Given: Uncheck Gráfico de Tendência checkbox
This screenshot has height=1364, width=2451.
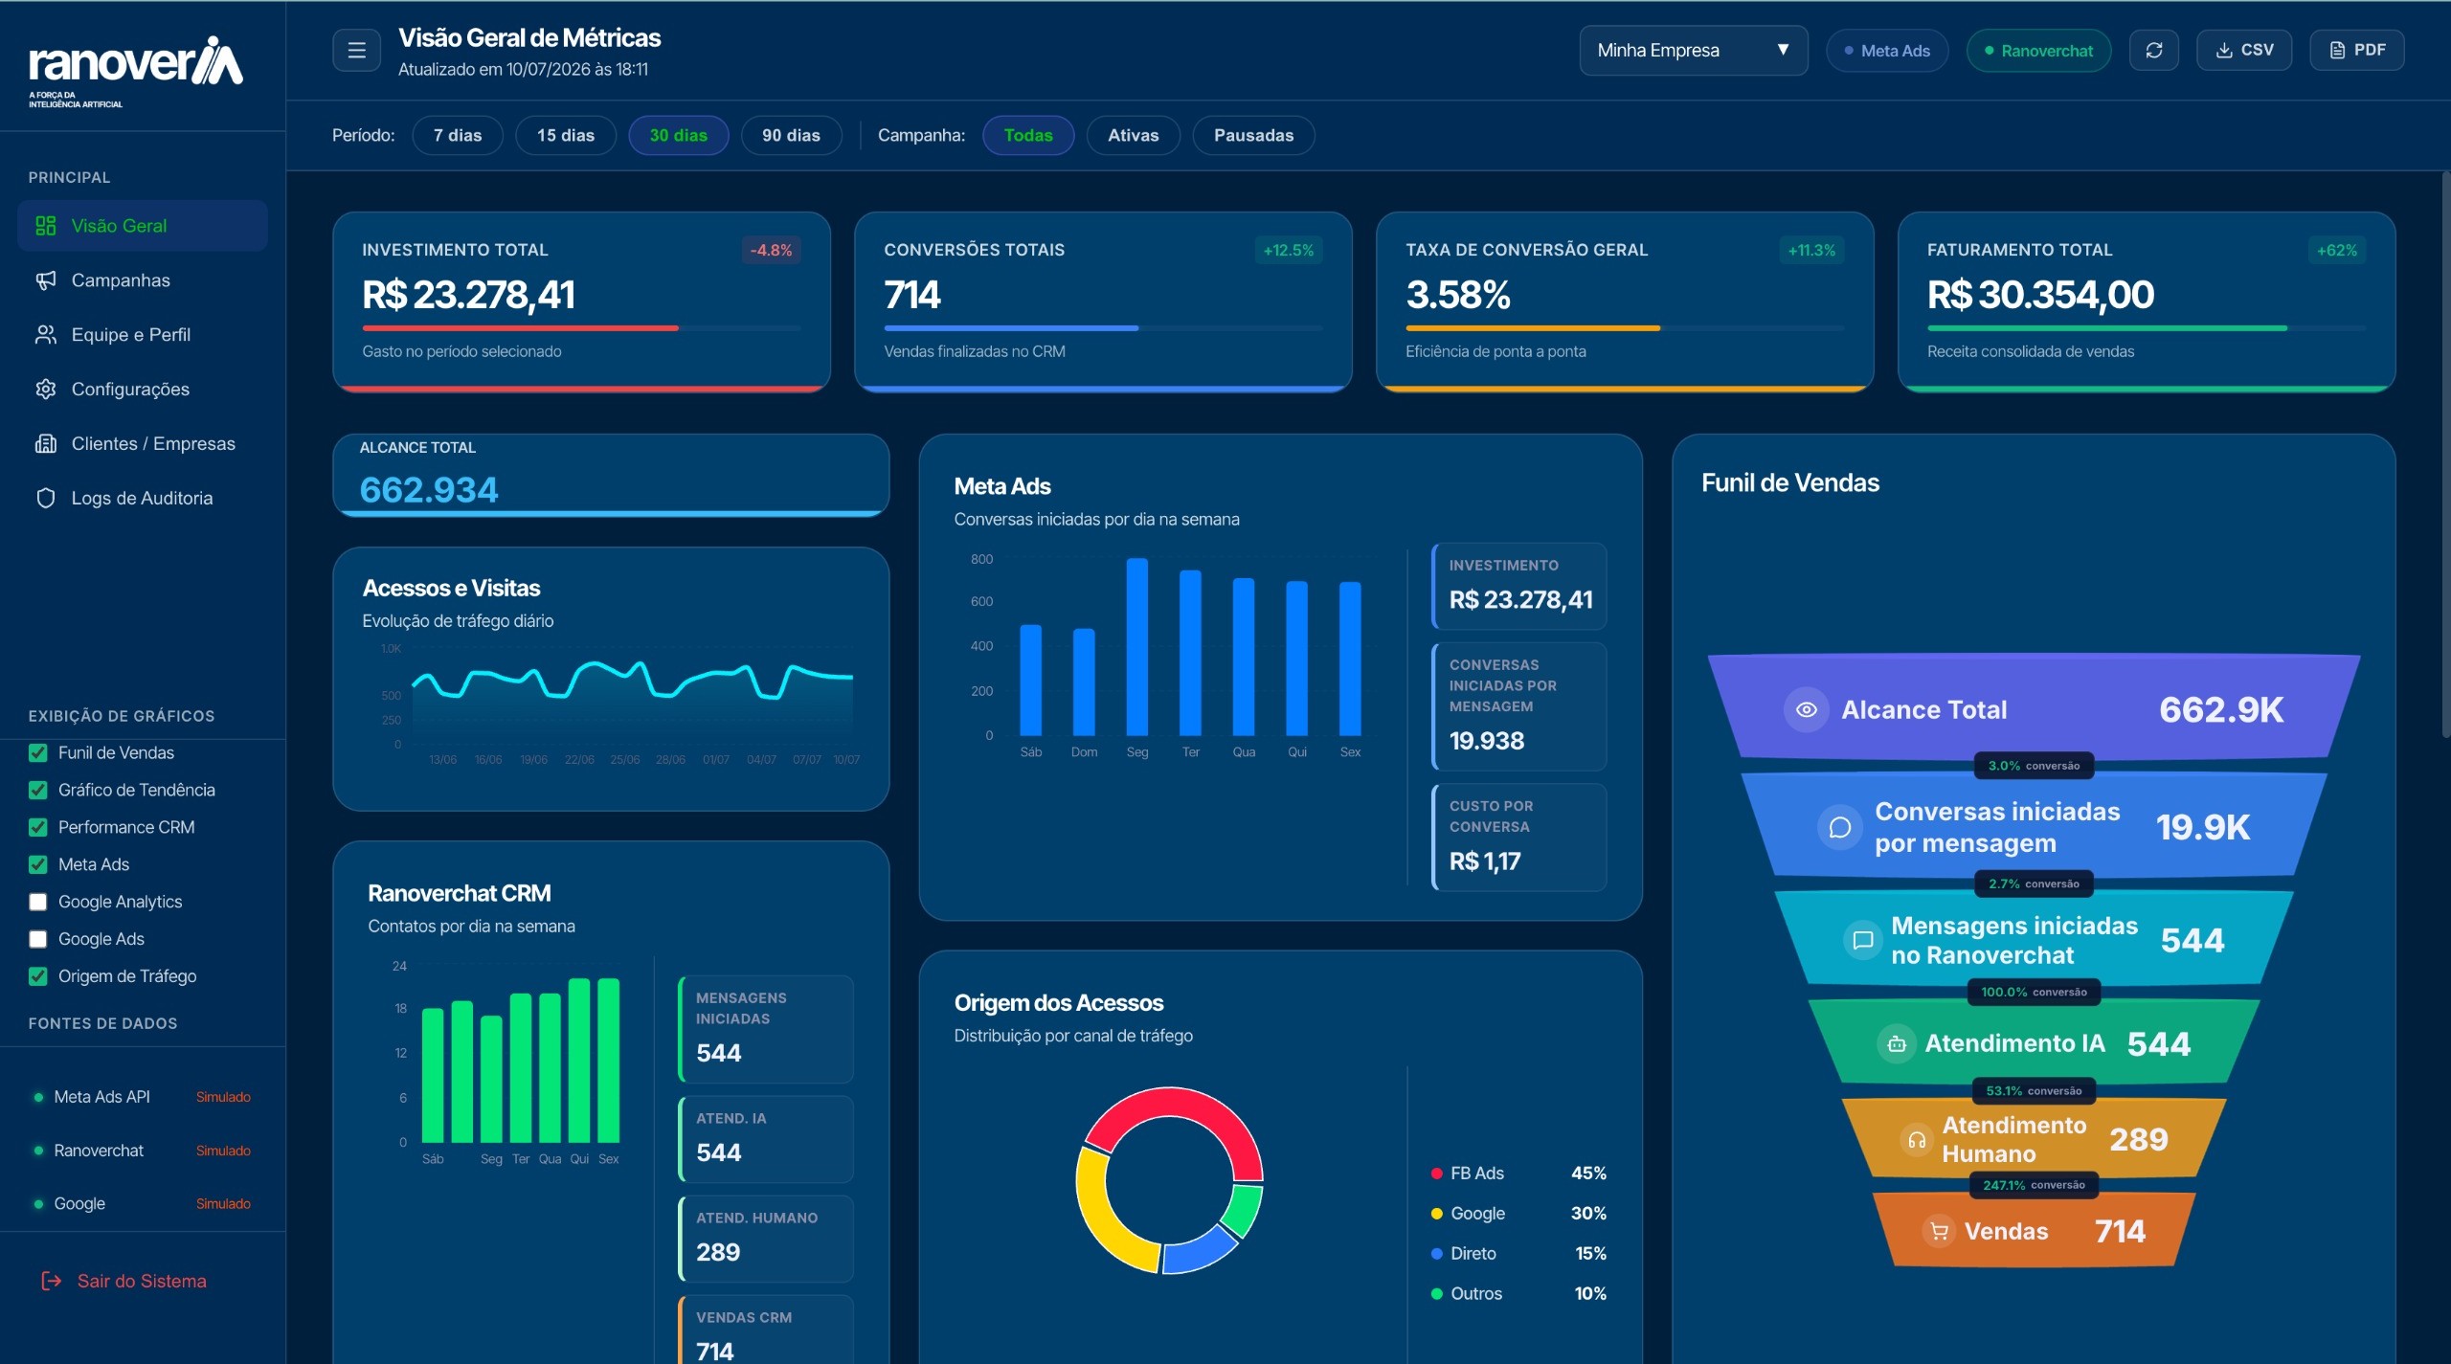Looking at the screenshot, I should (38, 791).
